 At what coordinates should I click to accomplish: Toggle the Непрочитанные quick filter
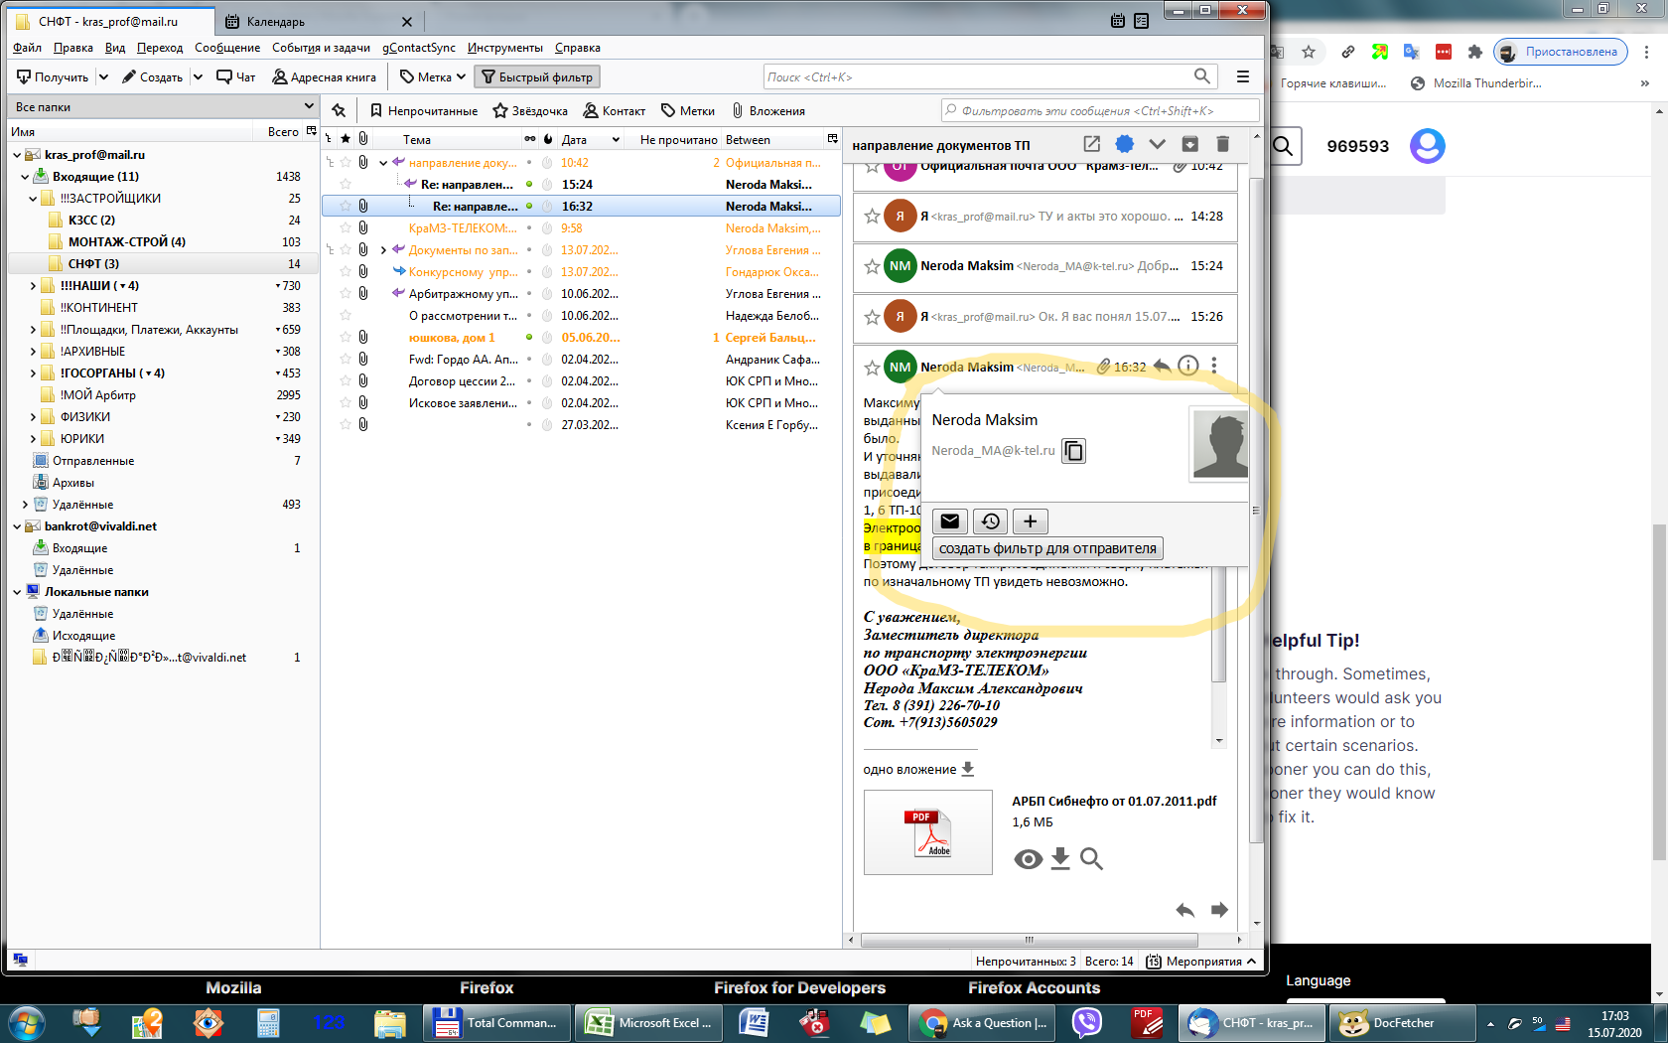click(423, 111)
